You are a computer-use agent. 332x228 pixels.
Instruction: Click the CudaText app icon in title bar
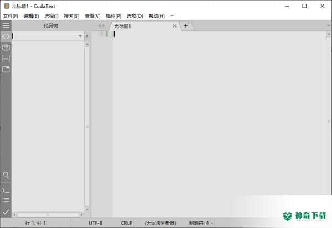[7, 6]
